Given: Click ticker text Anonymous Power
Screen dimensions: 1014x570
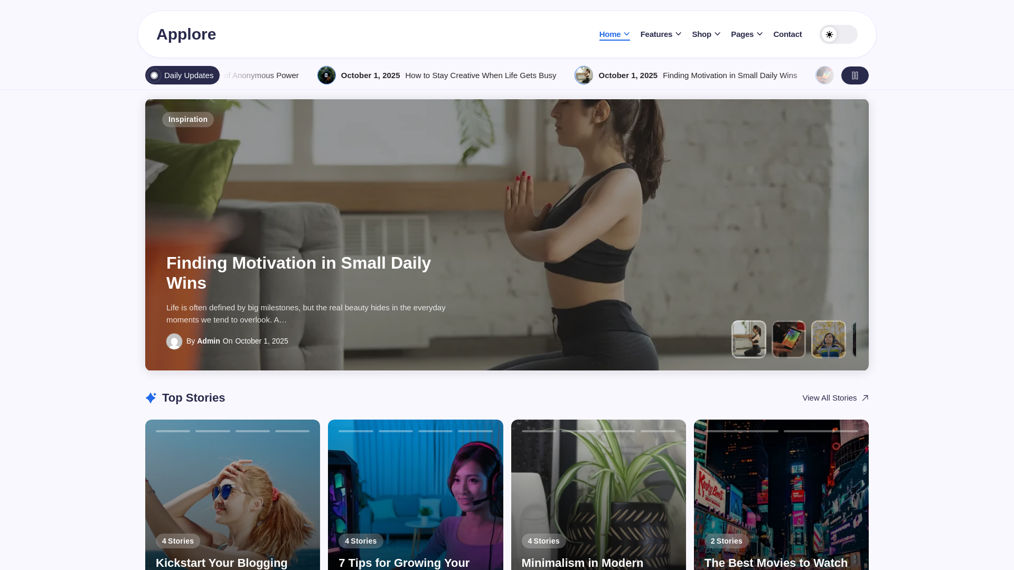Looking at the screenshot, I should [x=265, y=75].
